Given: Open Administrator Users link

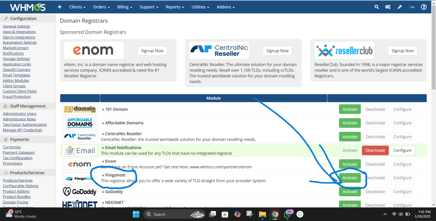Looking at the screenshot, I should click(20, 114).
